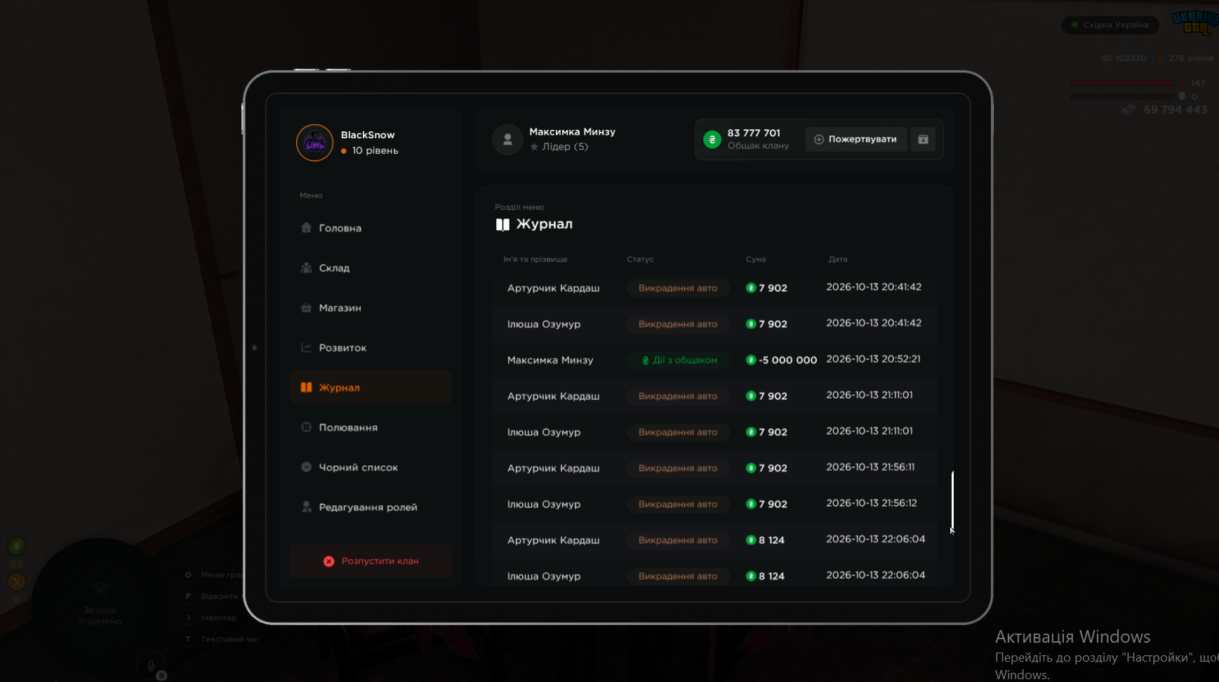Click the green clan fund coin icon
1219x682 pixels.
[x=712, y=140]
